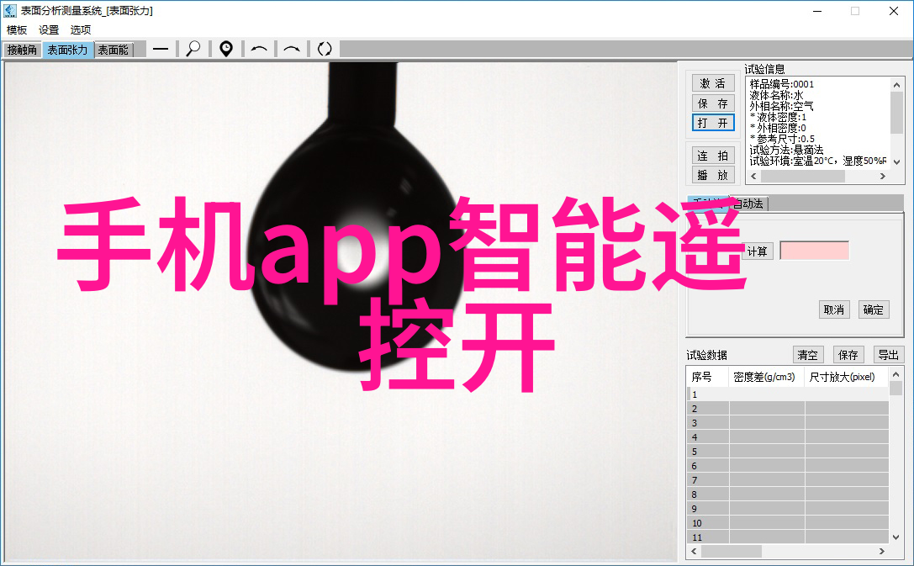Click the 打开 button

click(713, 123)
